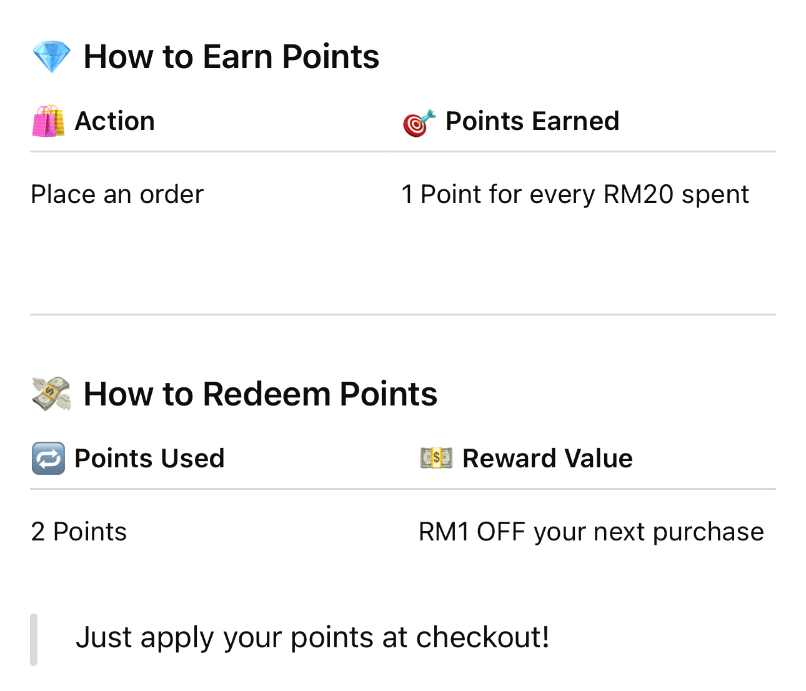Click the divider line between sections
This screenshot has width=806, height=691.
(x=403, y=314)
